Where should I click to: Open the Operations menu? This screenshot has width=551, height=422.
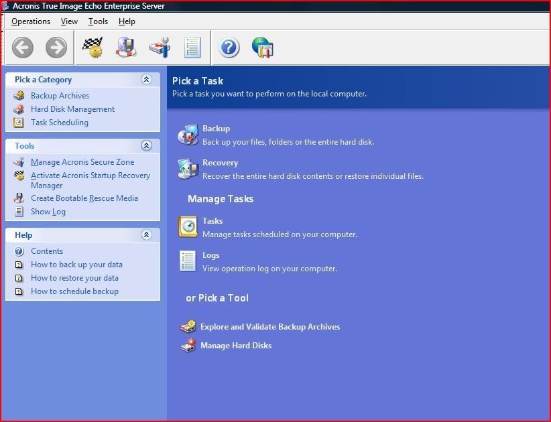[x=31, y=21]
